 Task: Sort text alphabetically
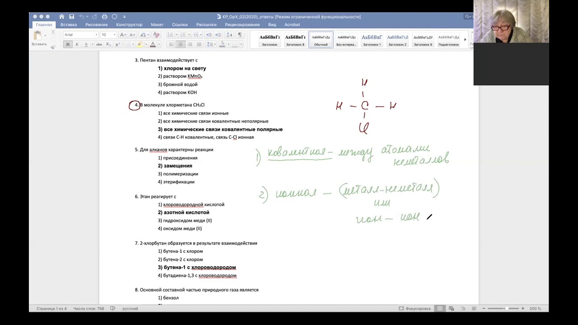coord(229,35)
